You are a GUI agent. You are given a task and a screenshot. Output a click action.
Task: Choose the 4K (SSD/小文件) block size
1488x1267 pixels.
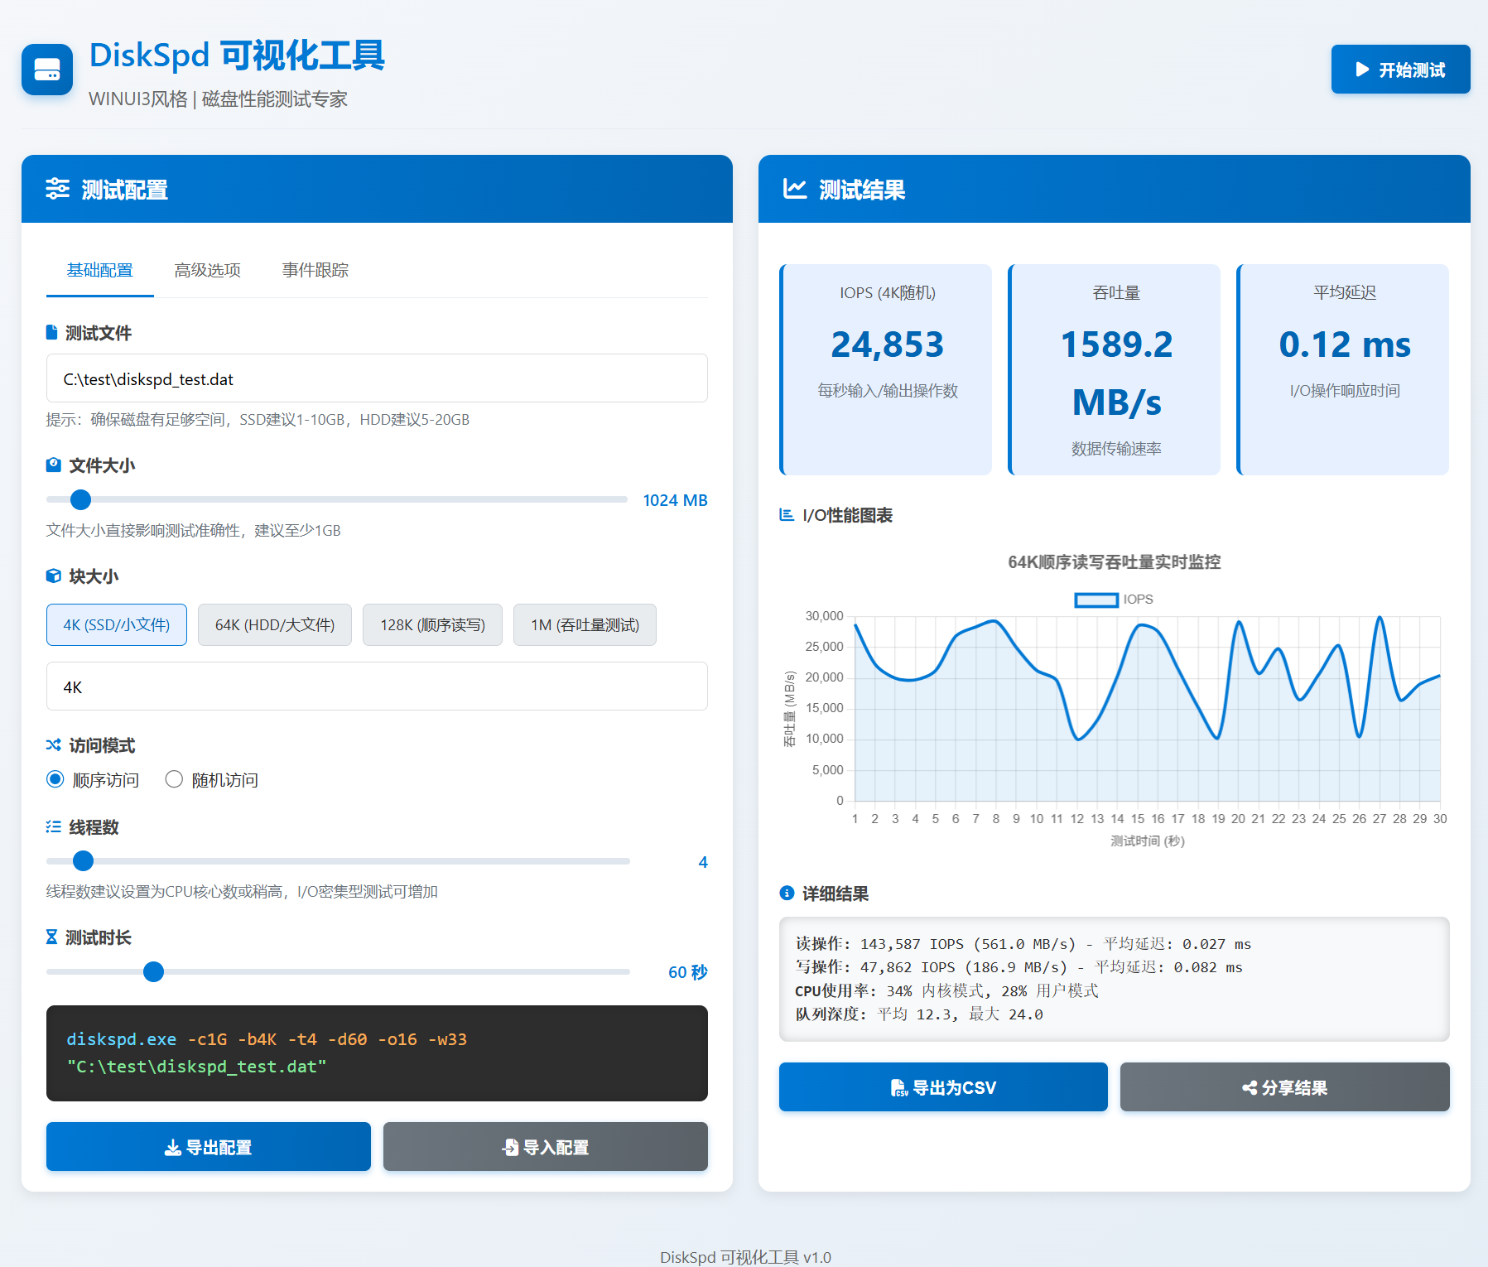pyautogui.click(x=117, y=624)
